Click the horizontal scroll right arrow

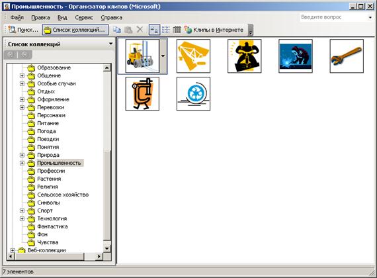pos(99,257)
